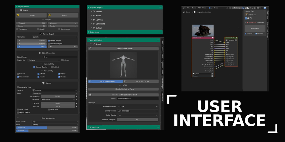Open the Select menu in node editor
285x142 pixels.
tap(194, 8)
